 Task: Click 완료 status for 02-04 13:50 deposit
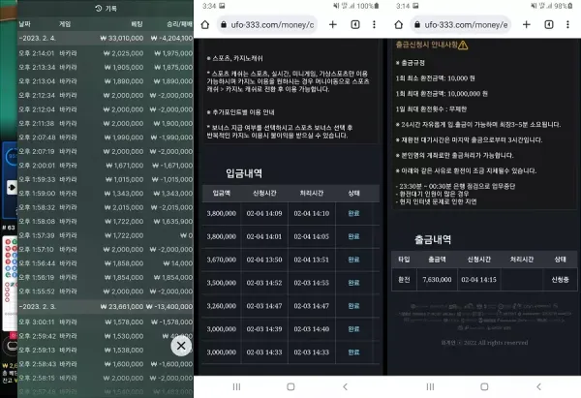[x=353, y=260]
